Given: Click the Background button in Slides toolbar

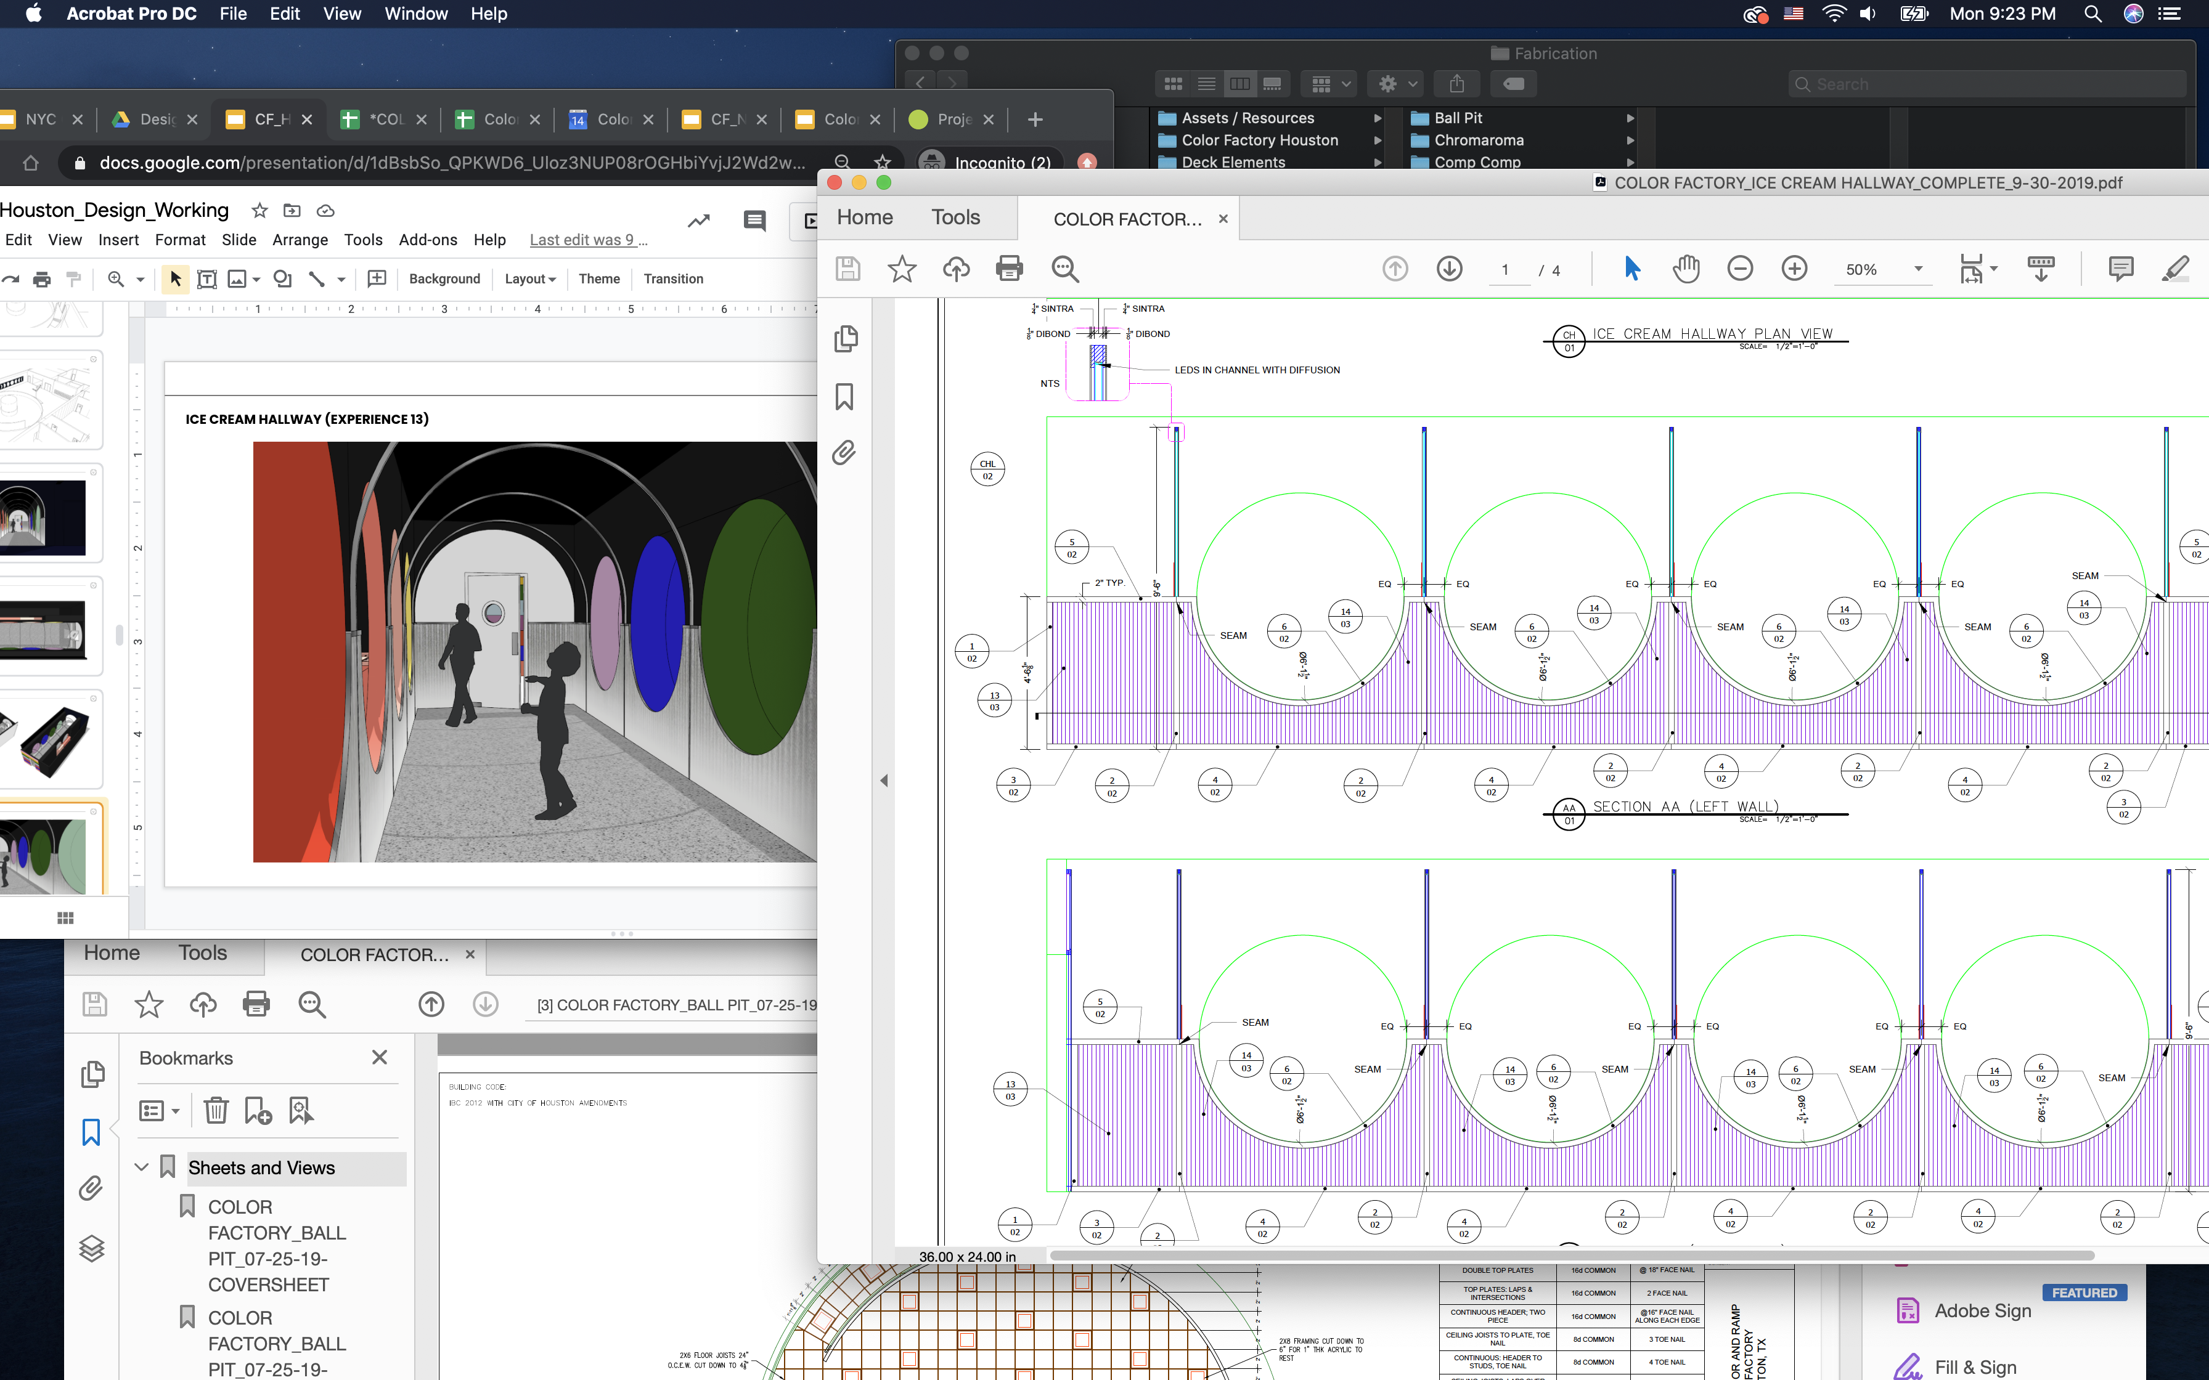Looking at the screenshot, I should coord(444,279).
